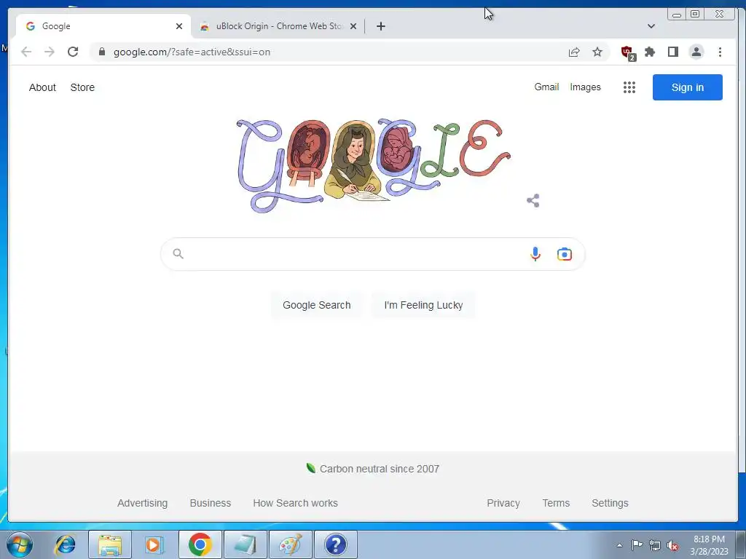
Task: Open the notepad taskbar icon
Action: (245, 544)
